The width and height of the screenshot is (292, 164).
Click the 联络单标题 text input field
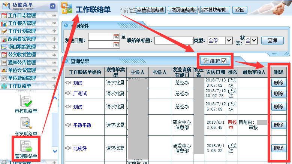pos(174,40)
